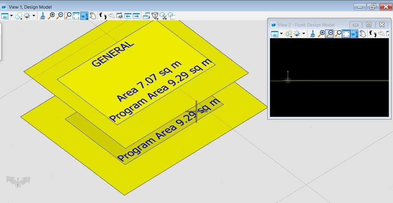Viewport: 393px width, 203px height.
Task: Select Zoom Out tool in View 2 toolbar
Action: pos(329,34)
